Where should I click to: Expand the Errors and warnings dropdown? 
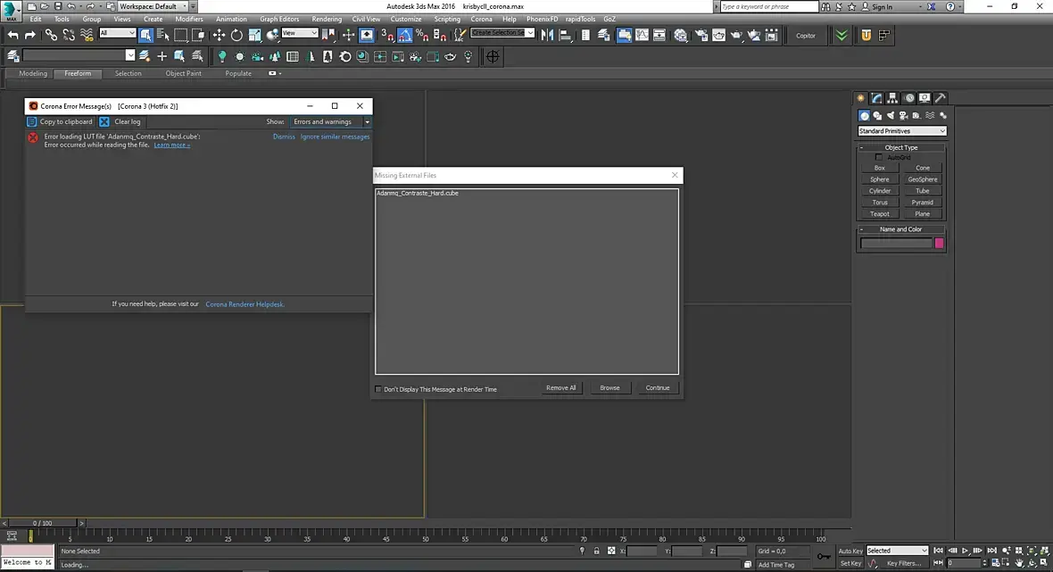click(330, 121)
